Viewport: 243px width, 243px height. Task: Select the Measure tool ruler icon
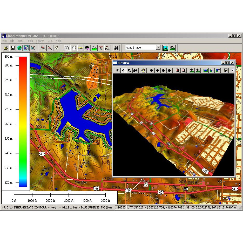(x=80, y=48)
